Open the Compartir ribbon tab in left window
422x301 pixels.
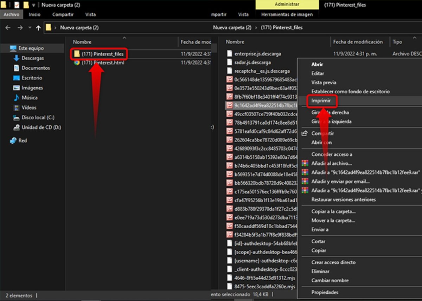tap(63, 14)
